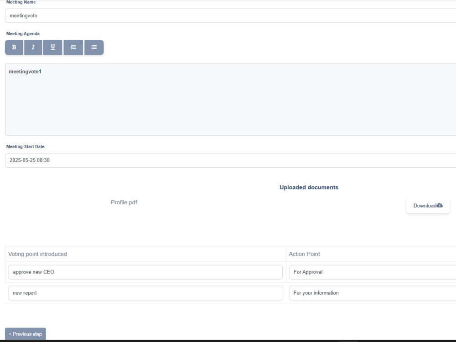The image size is (456, 342).
Task: Toggle italic formatting in agenda toolbar
Action: click(x=33, y=47)
